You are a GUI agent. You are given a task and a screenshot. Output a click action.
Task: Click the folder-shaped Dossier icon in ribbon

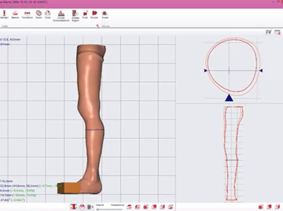(94, 15)
